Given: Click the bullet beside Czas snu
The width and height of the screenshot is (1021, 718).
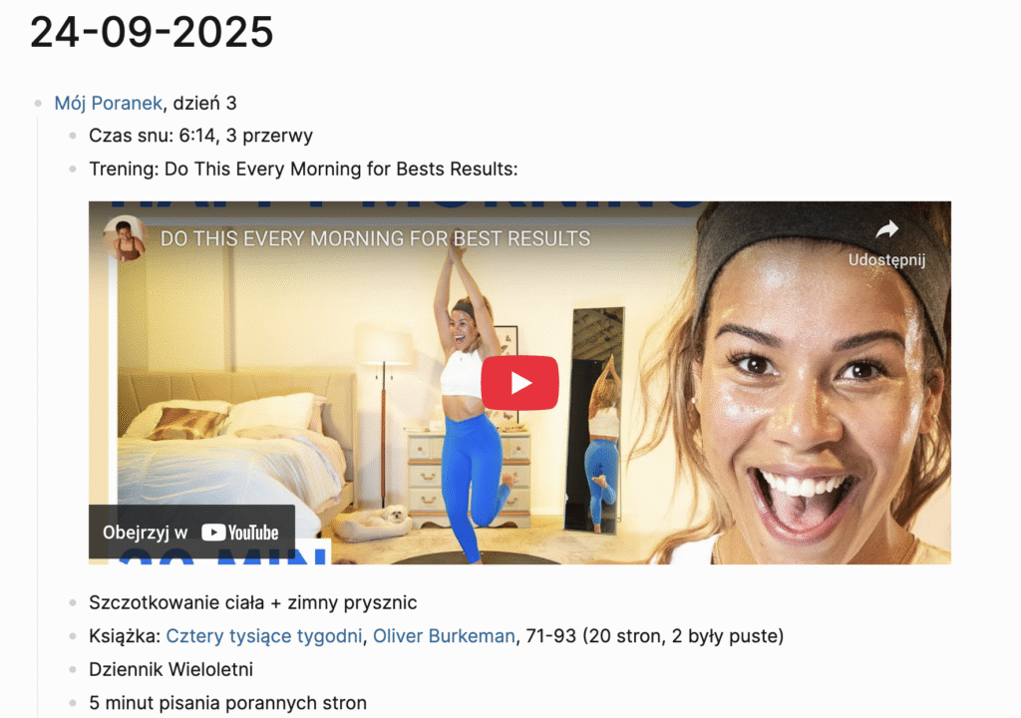Looking at the screenshot, I should [x=73, y=136].
